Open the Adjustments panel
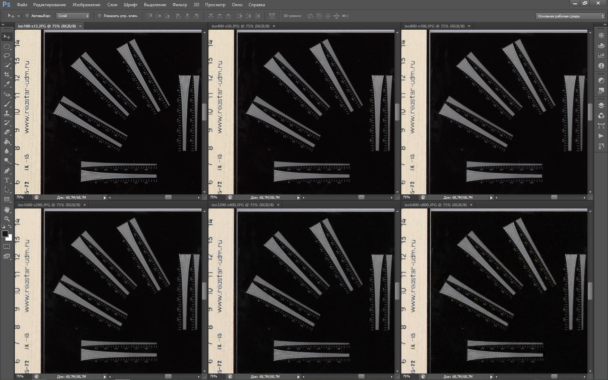608x380 pixels. 601,80
